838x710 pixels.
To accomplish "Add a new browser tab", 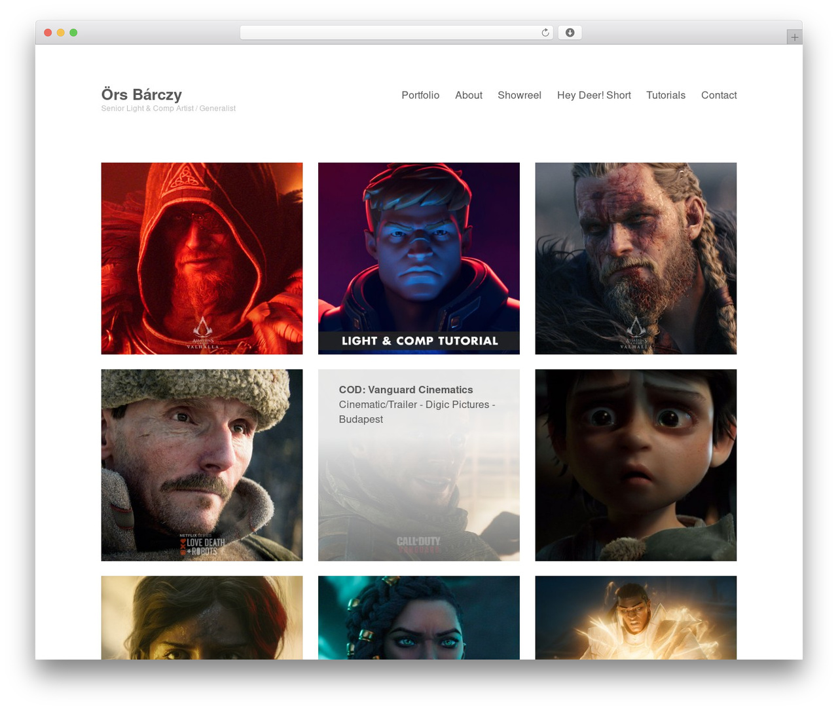I will (x=794, y=37).
